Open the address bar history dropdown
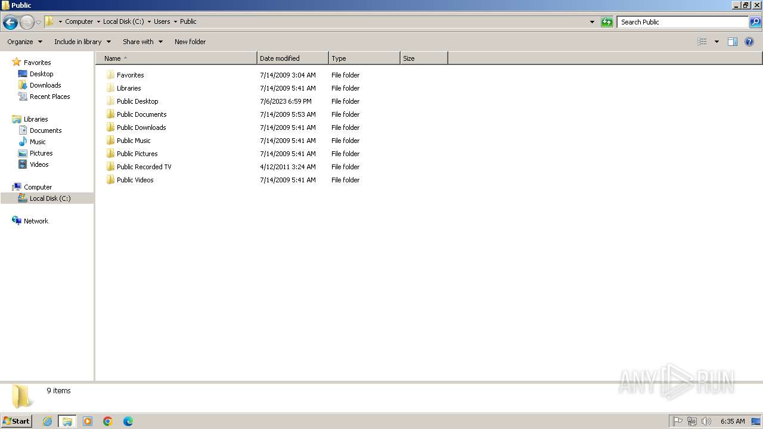This screenshot has height=429, width=763. [x=592, y=22]
